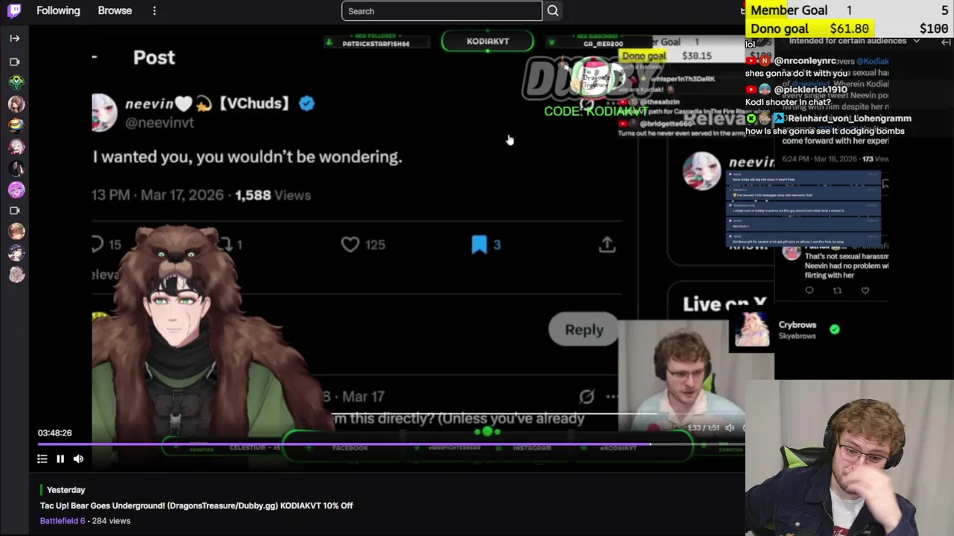Toggle the blue bookmark on the post
The height and width of the screenshot is (536, 954).
tap(478, 244)
